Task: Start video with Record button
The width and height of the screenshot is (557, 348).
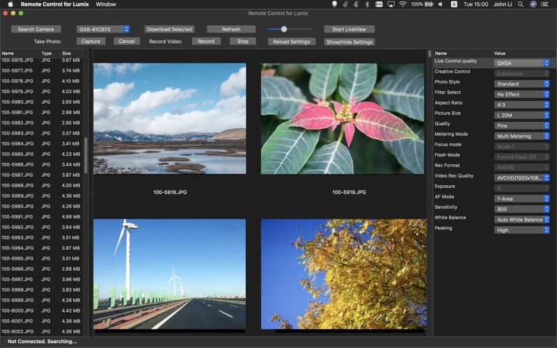Action: click(x=206, y=41)
